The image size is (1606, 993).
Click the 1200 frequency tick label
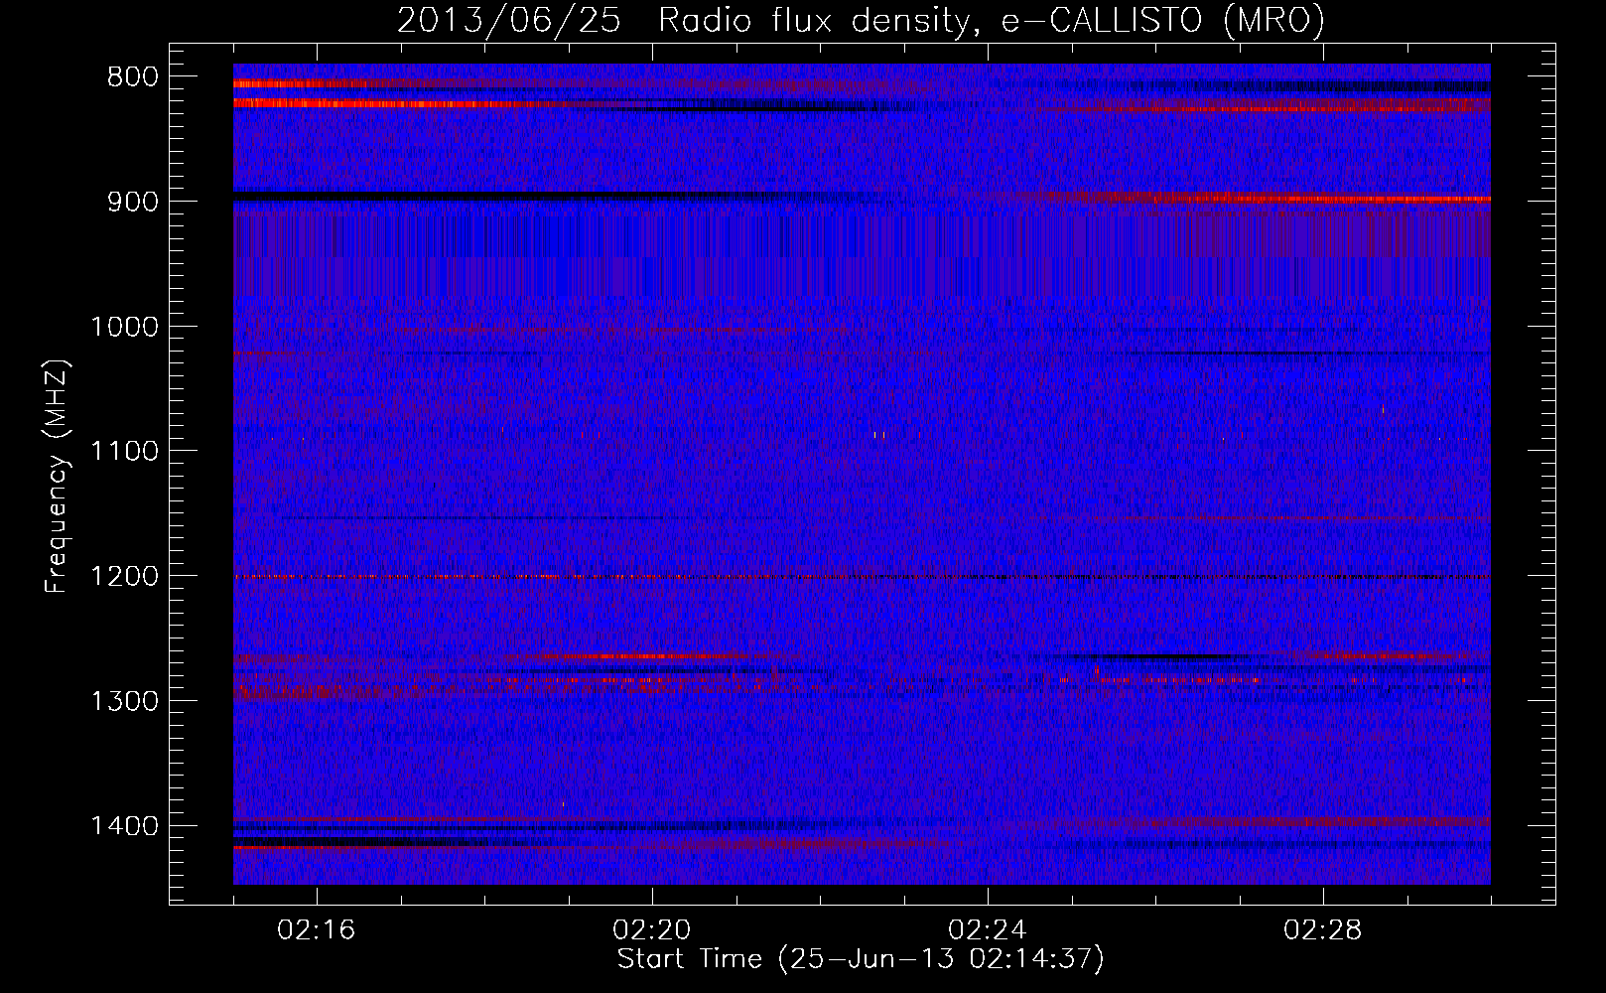(x=124, y=577)
